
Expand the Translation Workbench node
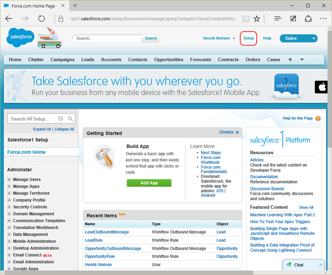click(x=9, y=227)
